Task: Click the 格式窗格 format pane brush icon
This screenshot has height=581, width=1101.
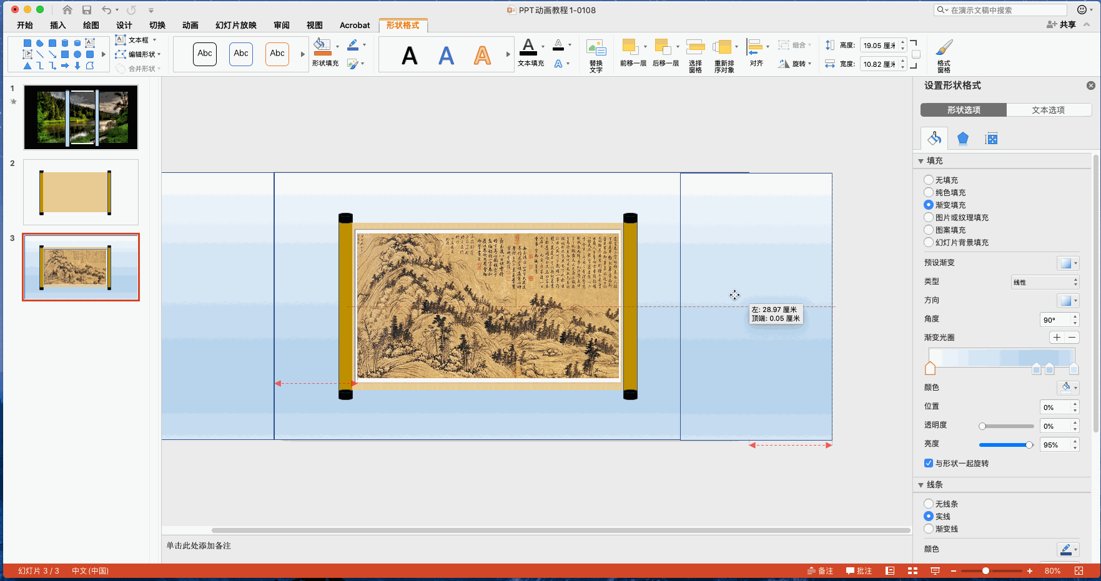Action: click(944, 48)
